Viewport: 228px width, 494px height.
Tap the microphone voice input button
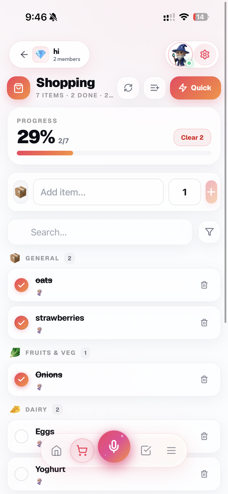(x=114, y=446)
